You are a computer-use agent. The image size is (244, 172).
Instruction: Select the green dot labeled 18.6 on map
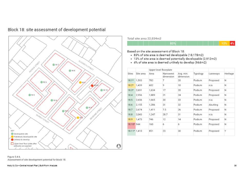pos(42,82)
